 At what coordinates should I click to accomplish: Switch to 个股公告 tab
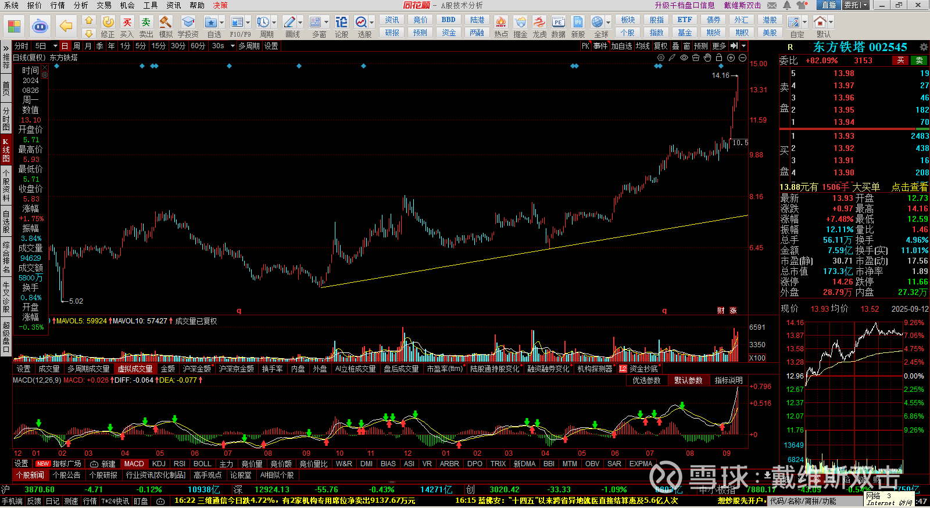click(x=67, y=475)
